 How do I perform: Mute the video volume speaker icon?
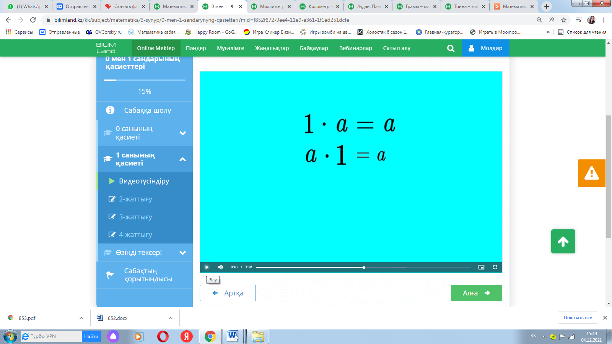tap(220, 267)
